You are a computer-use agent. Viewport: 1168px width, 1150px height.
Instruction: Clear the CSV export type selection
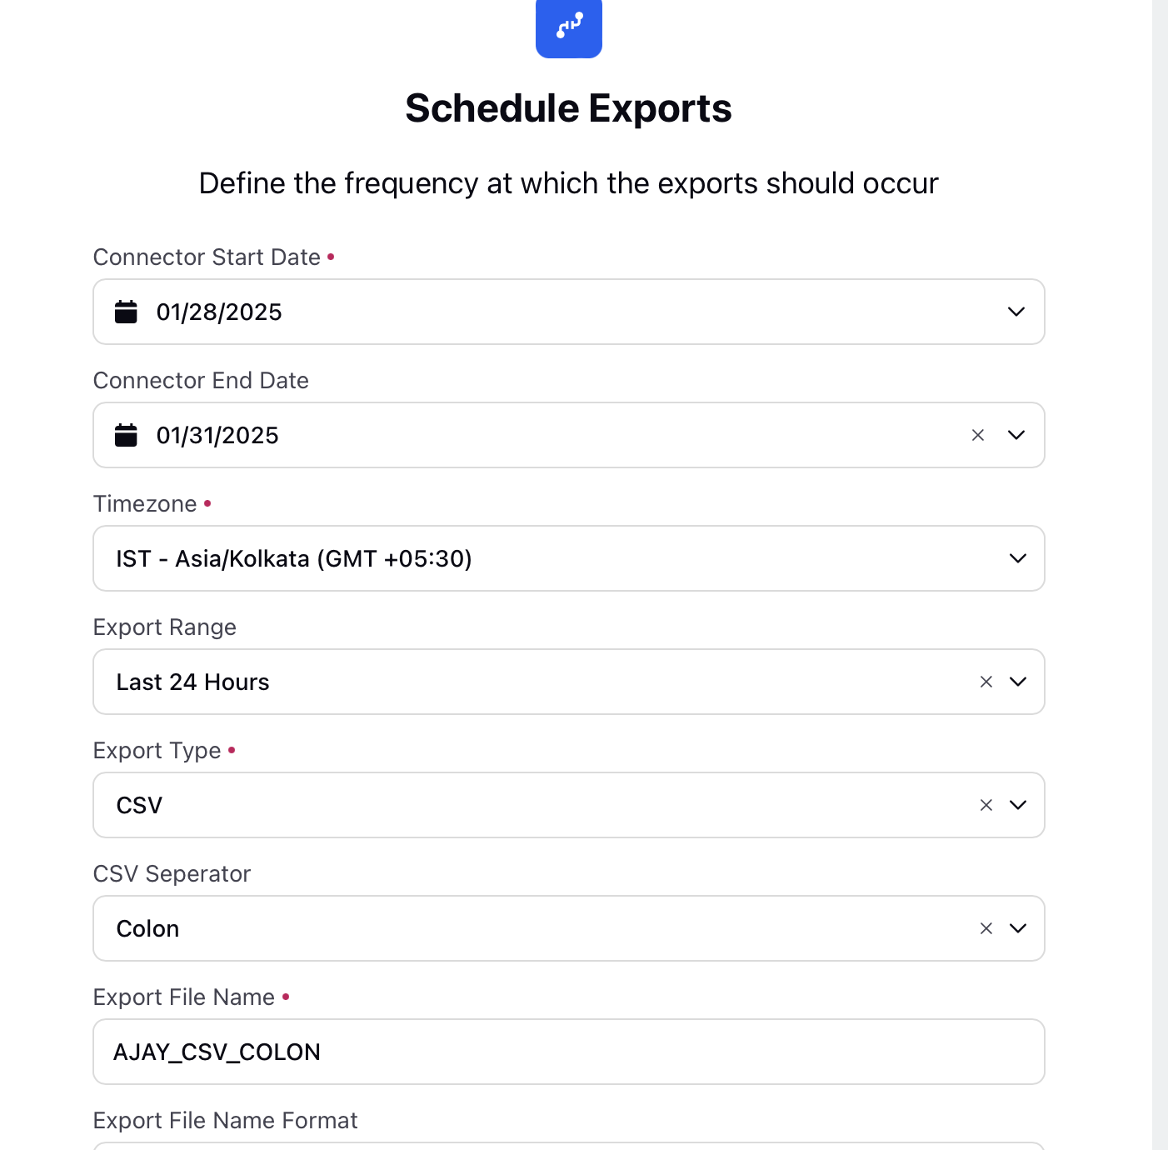tap(986, 805)
